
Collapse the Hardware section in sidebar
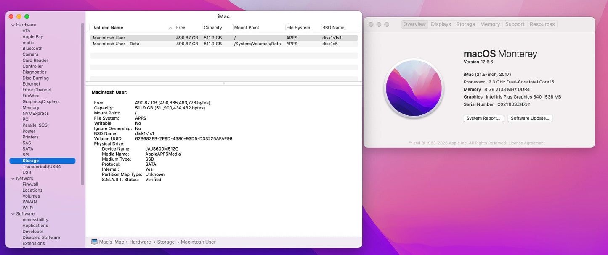pyautogui.click(x=12, y=25)
